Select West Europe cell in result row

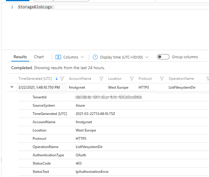point(118,87)
